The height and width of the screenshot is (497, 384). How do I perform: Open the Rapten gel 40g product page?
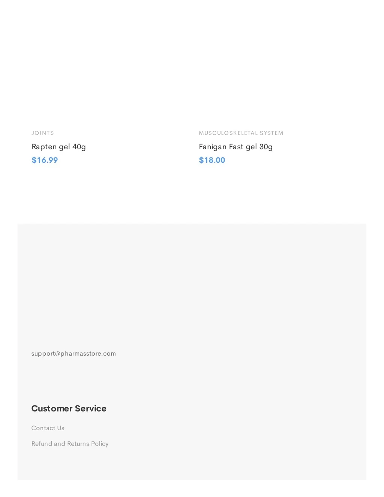click(58, 147)
